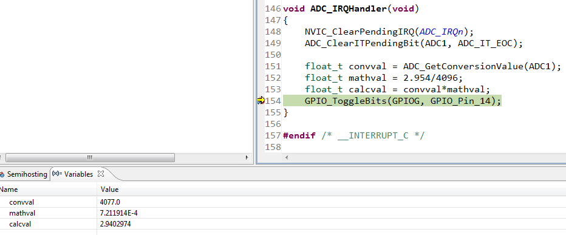Click the Value column header
Viewport: 566px width, 235px height.
109,189
